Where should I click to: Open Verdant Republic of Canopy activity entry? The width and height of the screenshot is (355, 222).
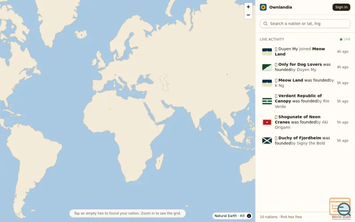point(305,101)
